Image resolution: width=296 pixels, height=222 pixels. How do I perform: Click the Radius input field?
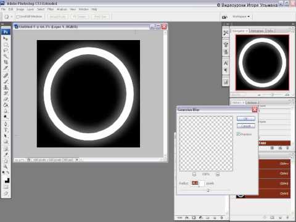click(197, 183)
